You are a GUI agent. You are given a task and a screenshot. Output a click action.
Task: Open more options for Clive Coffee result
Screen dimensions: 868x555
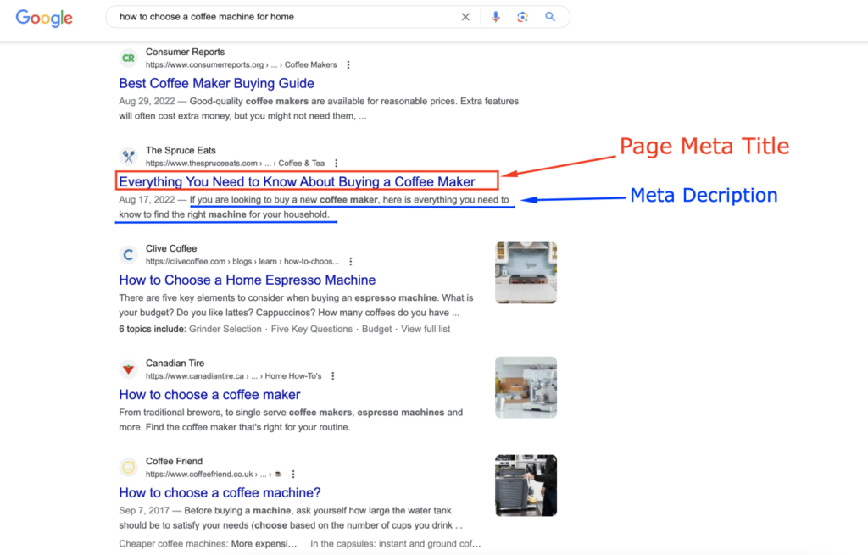pos(350,261)
